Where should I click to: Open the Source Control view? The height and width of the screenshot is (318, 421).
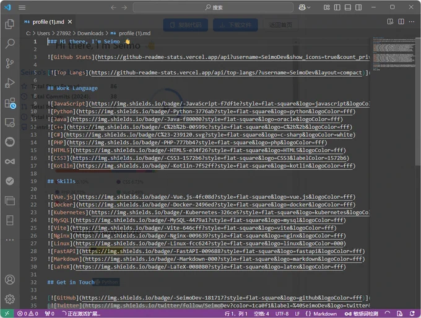coord(10,63)
